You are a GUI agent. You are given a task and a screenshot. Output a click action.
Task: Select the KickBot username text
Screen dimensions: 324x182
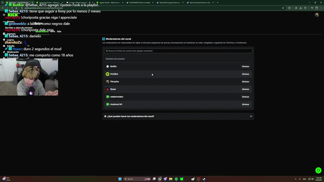[114, 74]
